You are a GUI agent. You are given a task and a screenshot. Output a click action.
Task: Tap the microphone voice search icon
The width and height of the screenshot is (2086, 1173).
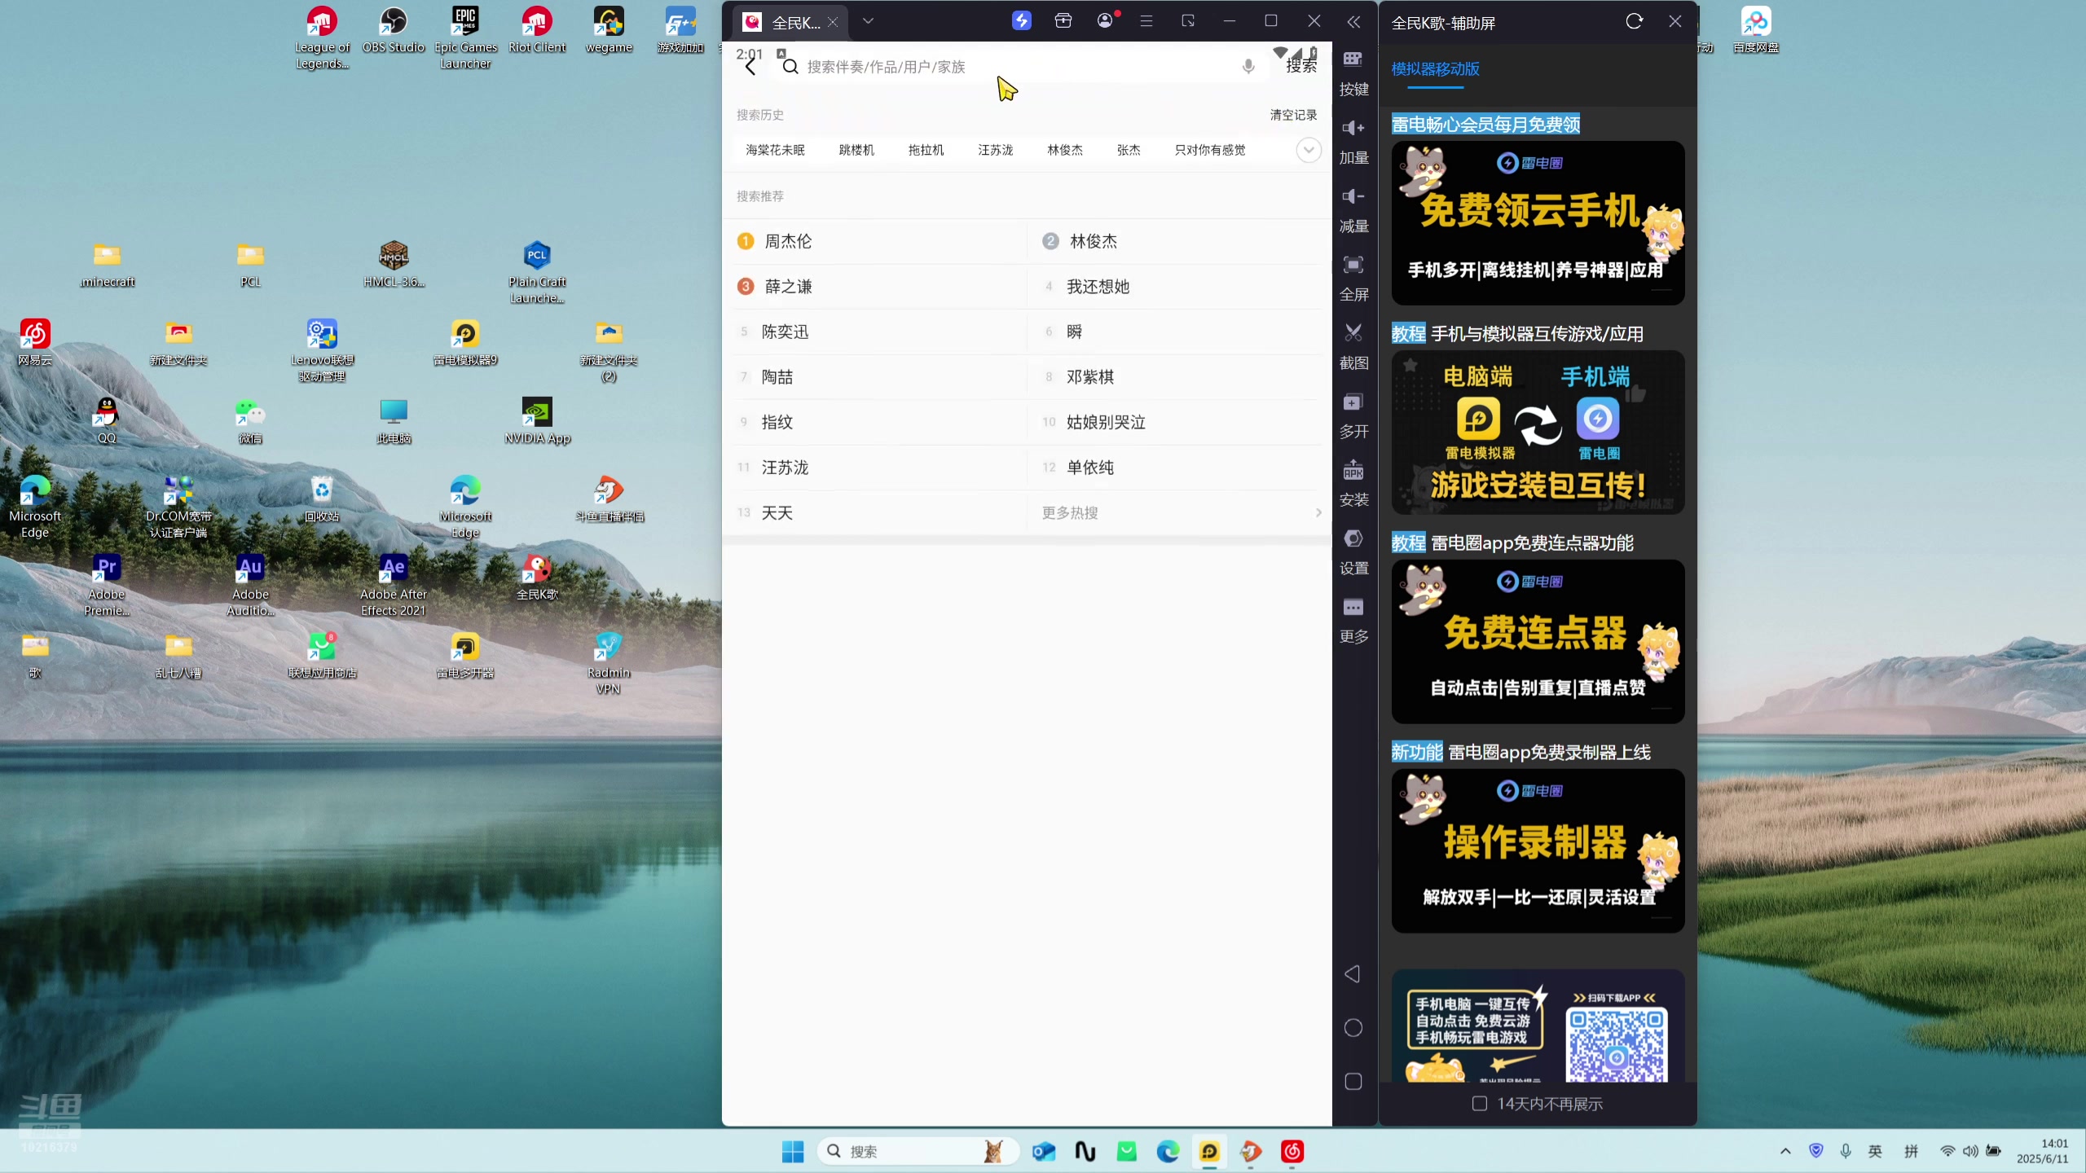click(1248, 67)
